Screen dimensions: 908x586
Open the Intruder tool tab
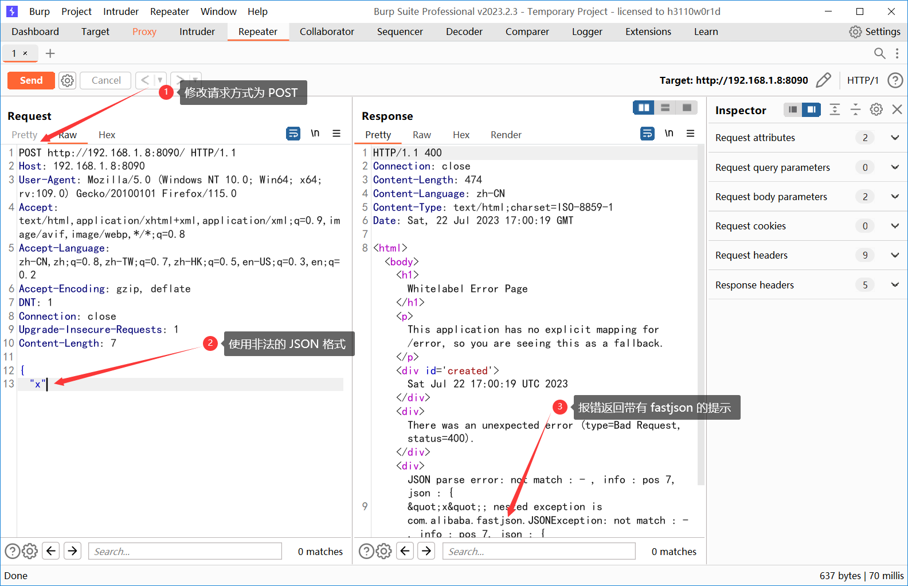tap(197, 32)
